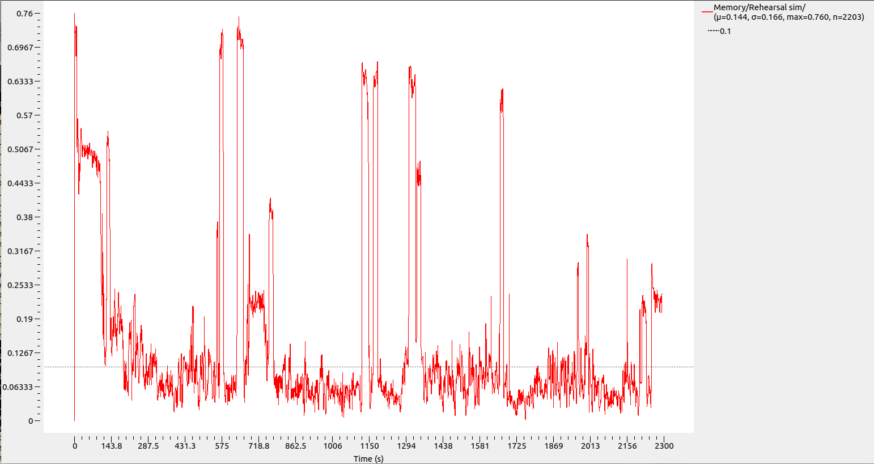This screenshot has width=874, height=464.
Task: Click the 0.5067 y-axis tick label
Action: click(x=20, y=149)
